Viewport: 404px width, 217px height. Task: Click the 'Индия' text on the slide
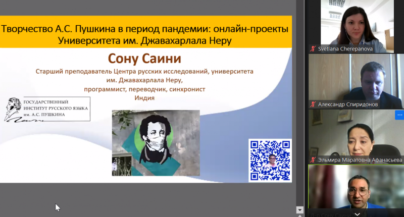pos(144,98)
